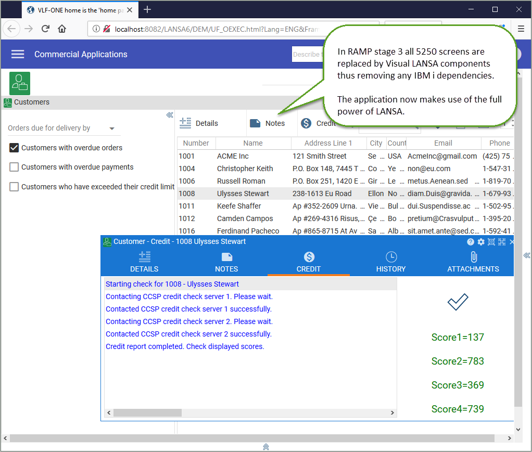
Task: Expand bottom panel with double up chevron
Action: click(266, 447)
